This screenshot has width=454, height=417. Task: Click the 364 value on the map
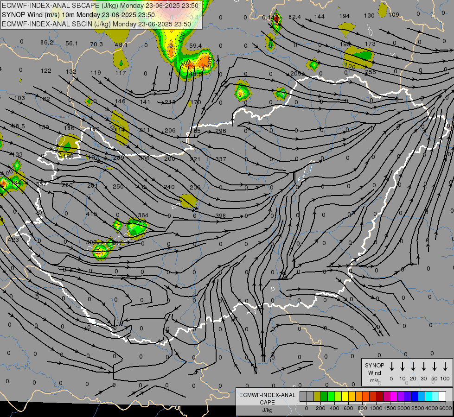pos(143,215)
